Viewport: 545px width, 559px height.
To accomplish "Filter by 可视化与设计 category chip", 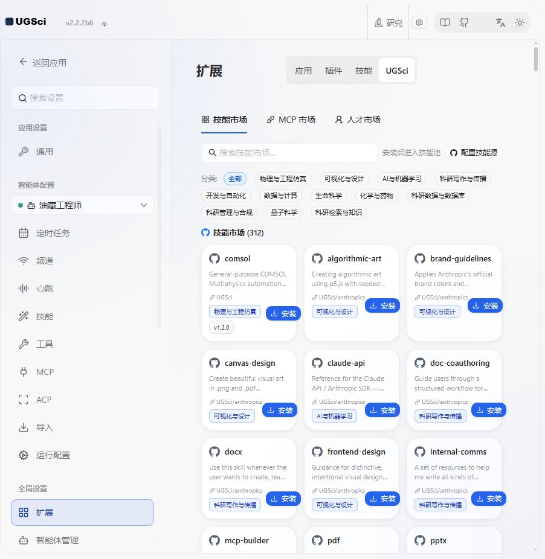I will click(344, 179).
